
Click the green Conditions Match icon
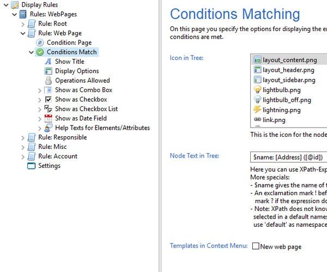pos(40,52)
